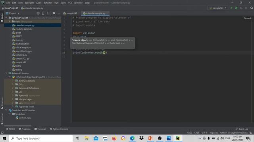This screenshot has height=142, width=254.
Task: Select the multiplication file
Action: click(22, 44)
